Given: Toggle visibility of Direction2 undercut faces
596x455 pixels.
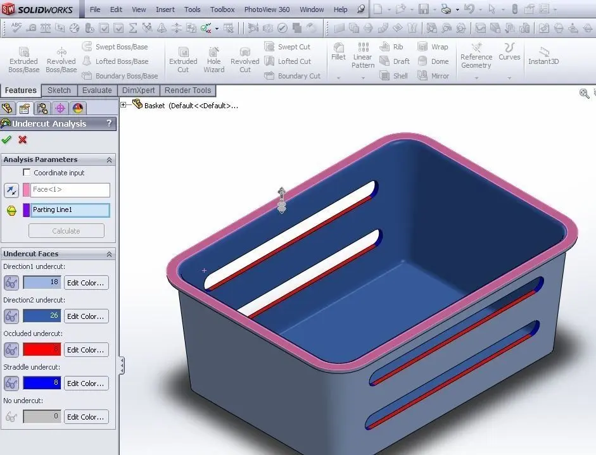Looking at the screenshot, I should [x=11, y=316].
